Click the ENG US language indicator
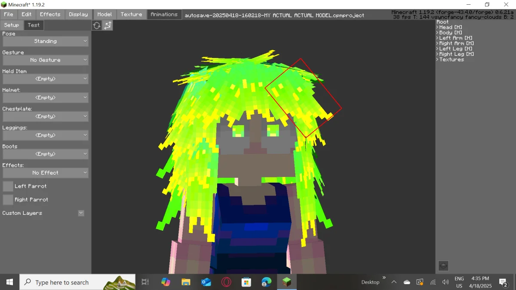This screenshot has width=516, height=290. click(x=459, y=282)
